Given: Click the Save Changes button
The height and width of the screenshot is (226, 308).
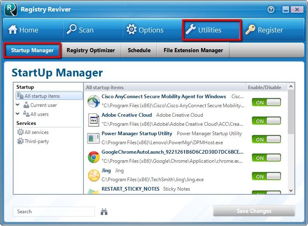Looking at the screenshot, I should click(254, 211).
